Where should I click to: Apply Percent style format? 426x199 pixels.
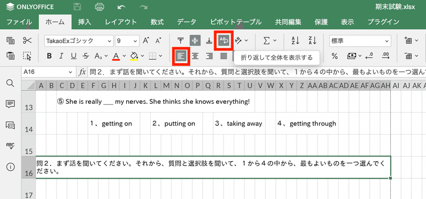tap(335, 56)
